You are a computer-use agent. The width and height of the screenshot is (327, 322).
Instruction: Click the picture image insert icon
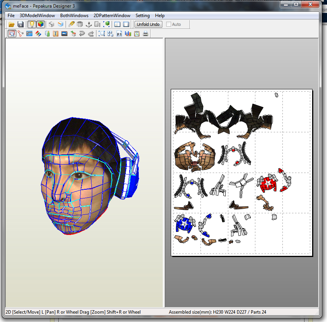point(64,33)
